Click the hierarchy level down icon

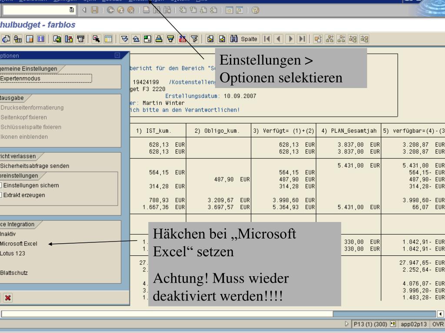click(341, 39)
